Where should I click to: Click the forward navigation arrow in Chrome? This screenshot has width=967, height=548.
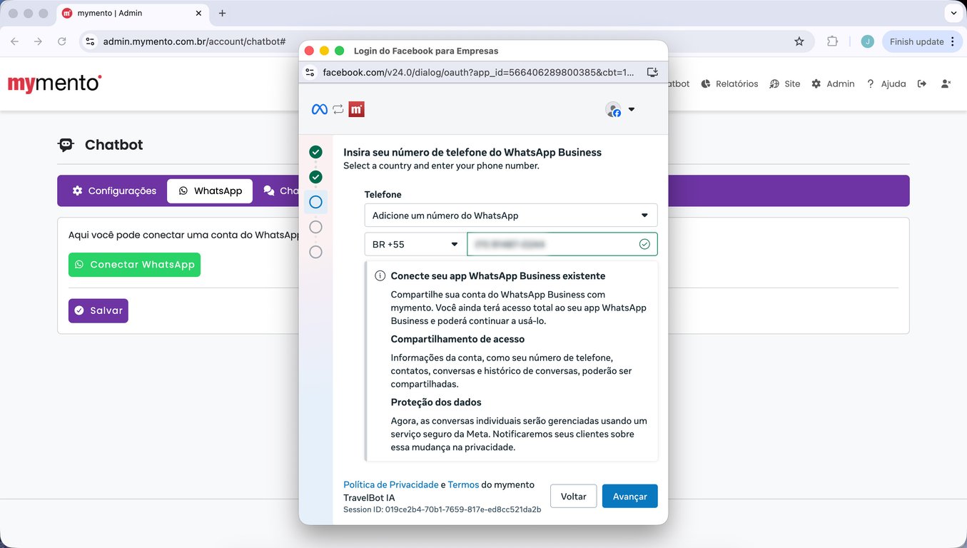coord(39,41)
